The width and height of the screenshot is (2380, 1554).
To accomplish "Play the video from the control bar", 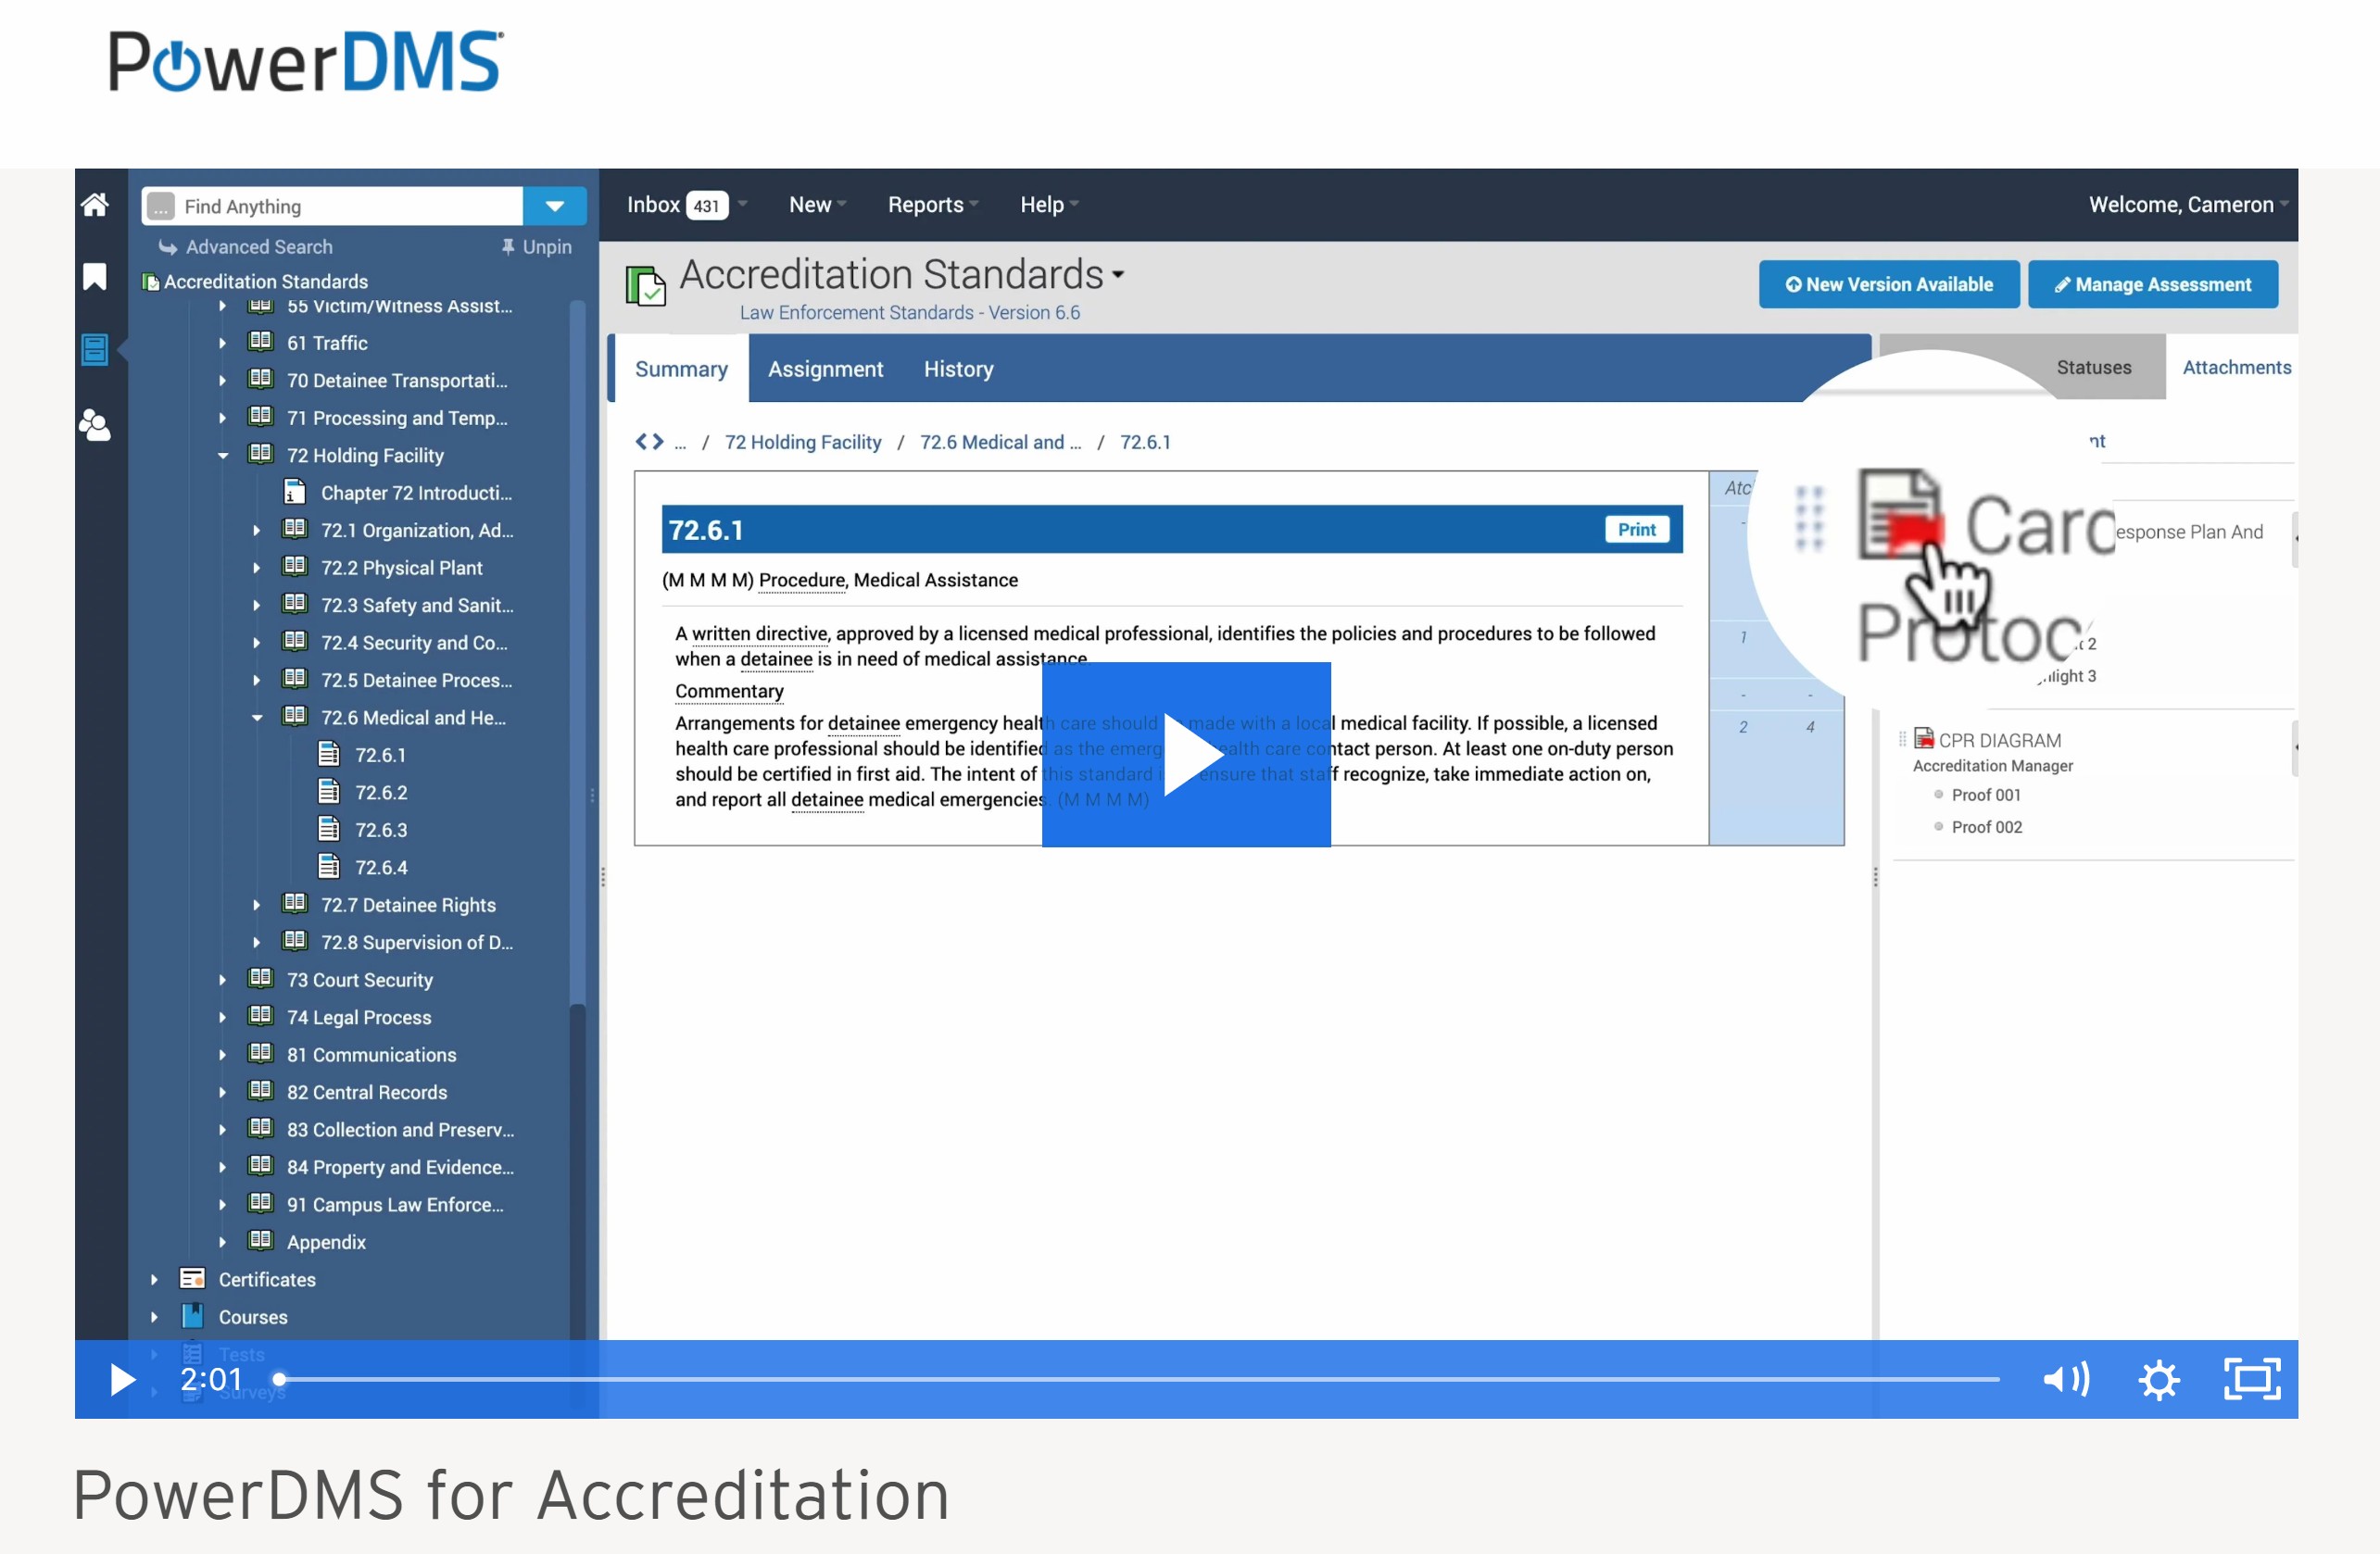I will coord(121,1379).
